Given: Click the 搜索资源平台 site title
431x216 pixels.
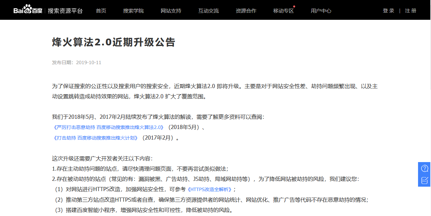Looking at the screenshot, I should [65, 11].
